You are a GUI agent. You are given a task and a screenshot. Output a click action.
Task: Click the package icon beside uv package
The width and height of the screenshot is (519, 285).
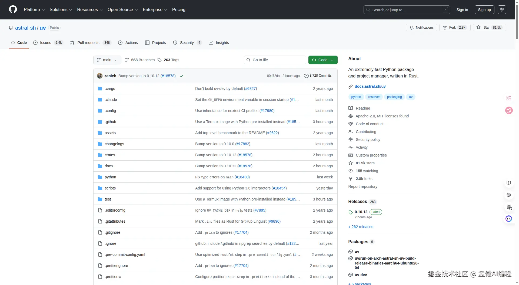point(350,251)
